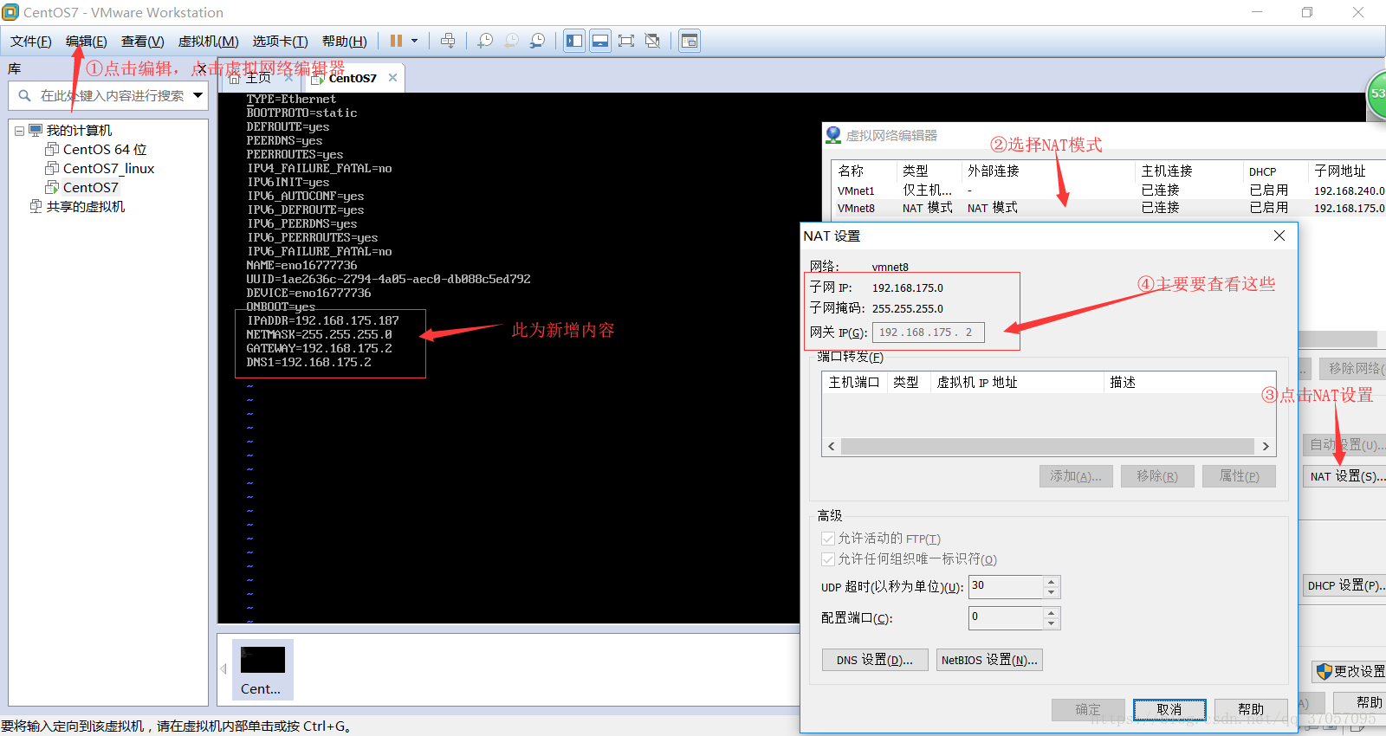Select CentOS 64 位 virtual machine

click(105, 150)
